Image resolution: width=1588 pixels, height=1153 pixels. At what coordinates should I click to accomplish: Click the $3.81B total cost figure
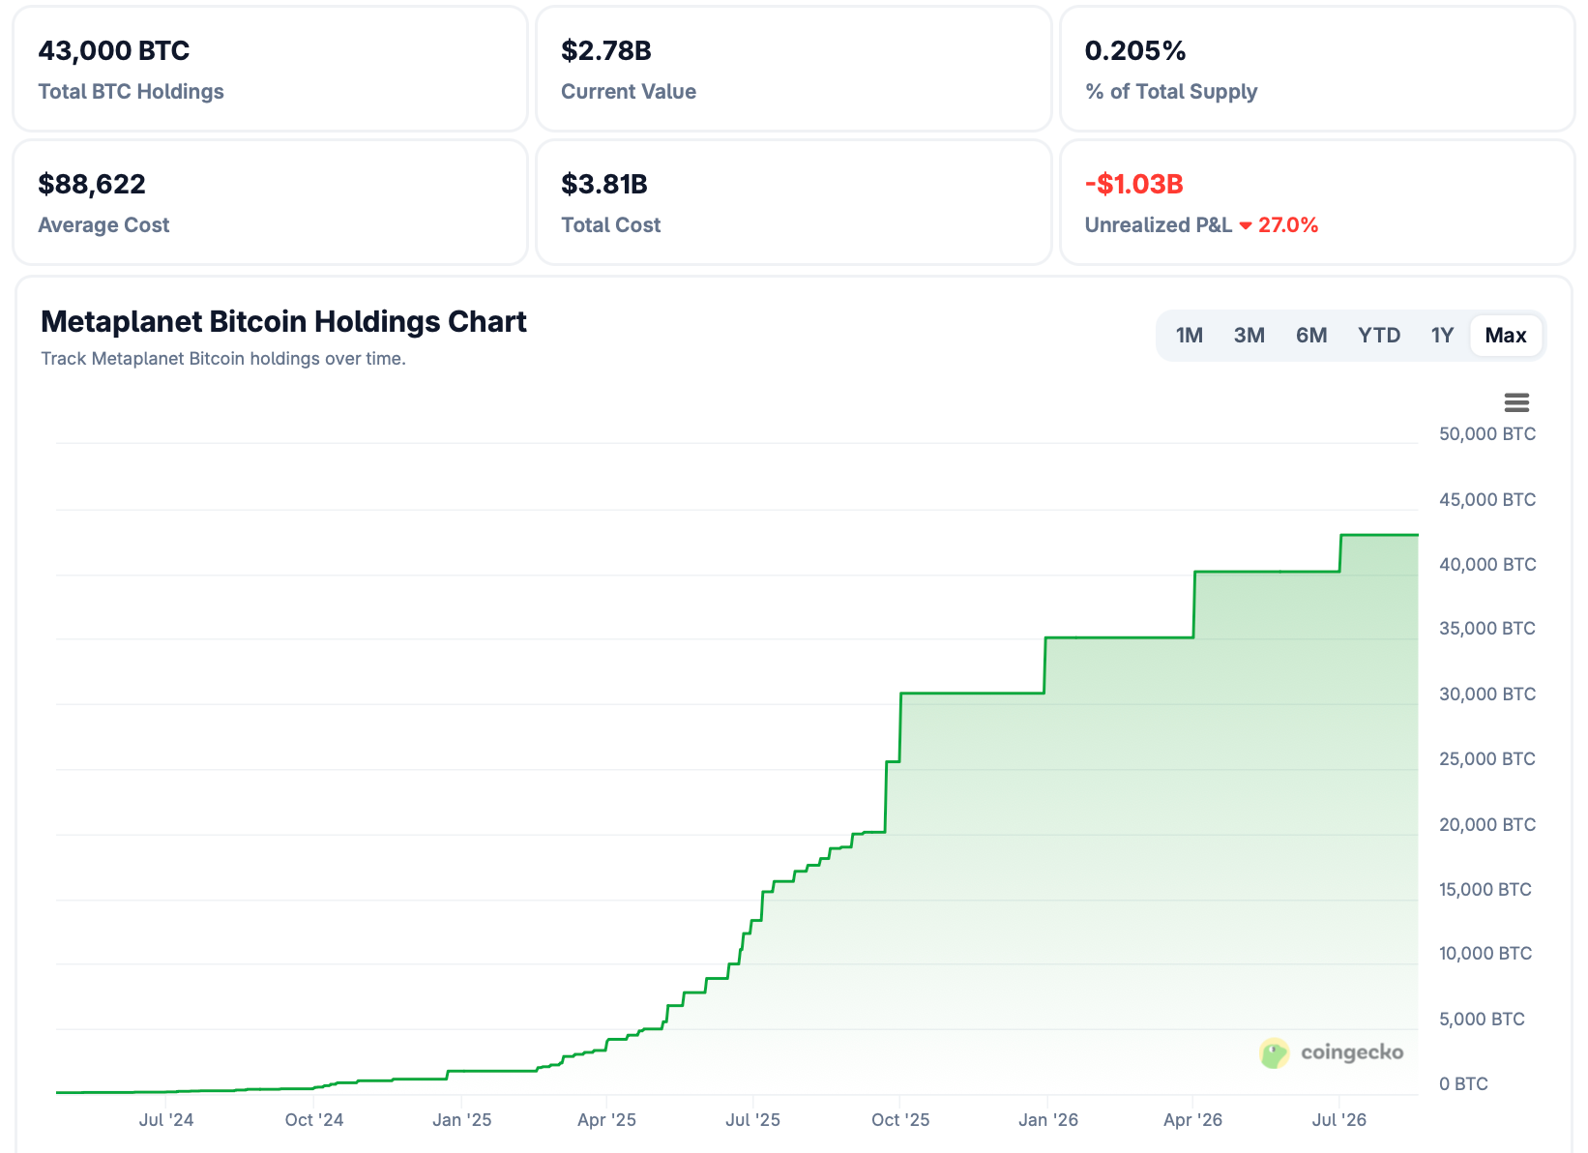[604, 184]
